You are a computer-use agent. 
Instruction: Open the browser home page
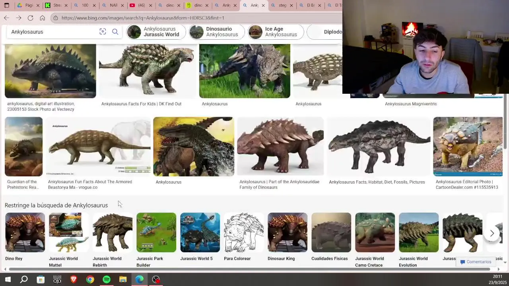[42, 18]
